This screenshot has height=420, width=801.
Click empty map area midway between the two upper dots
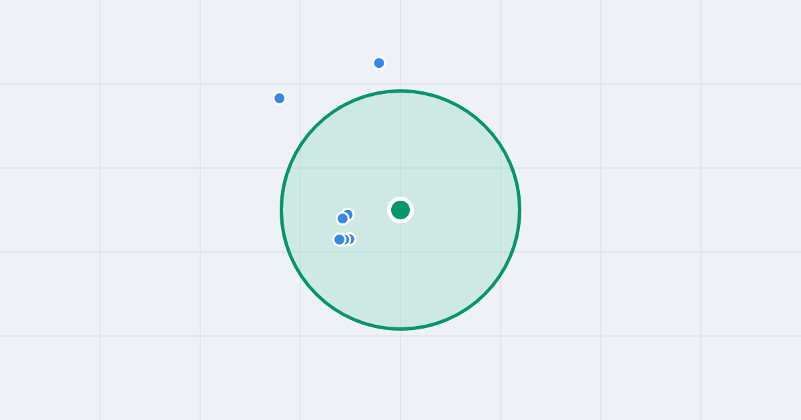click(330, 81)
